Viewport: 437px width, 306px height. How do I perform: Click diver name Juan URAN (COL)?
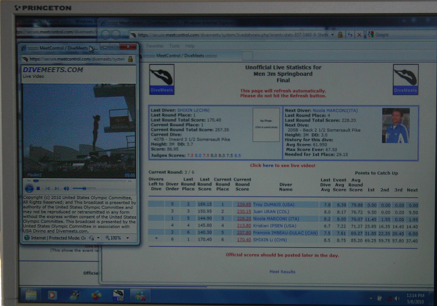pyautogui.click(x=271, y=212)
